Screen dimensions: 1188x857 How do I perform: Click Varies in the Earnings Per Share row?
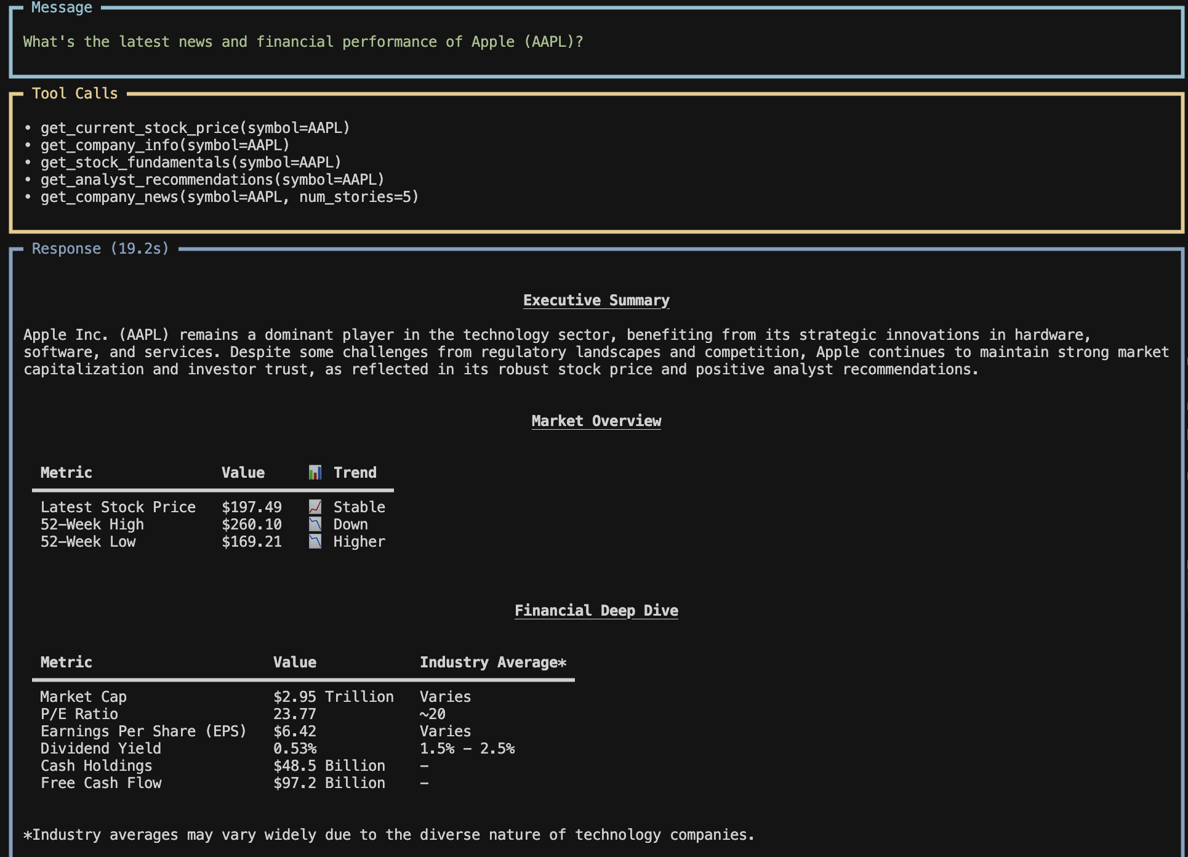point(446,731)
